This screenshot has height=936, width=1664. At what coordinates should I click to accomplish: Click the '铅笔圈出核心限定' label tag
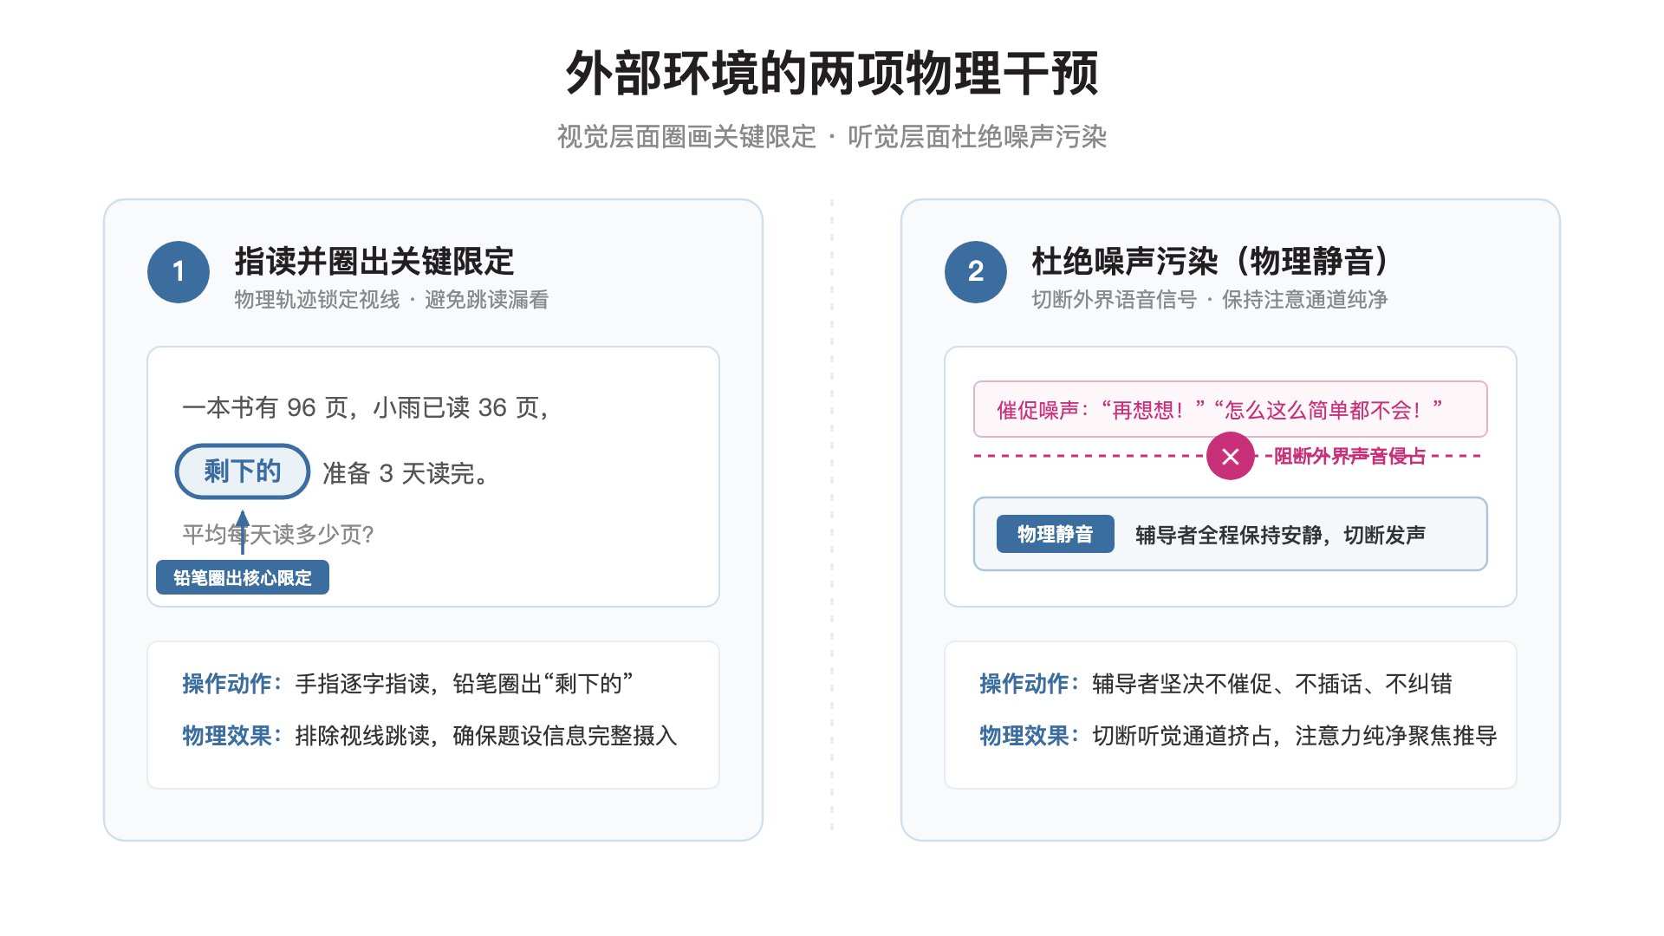(x=243, y=578)
